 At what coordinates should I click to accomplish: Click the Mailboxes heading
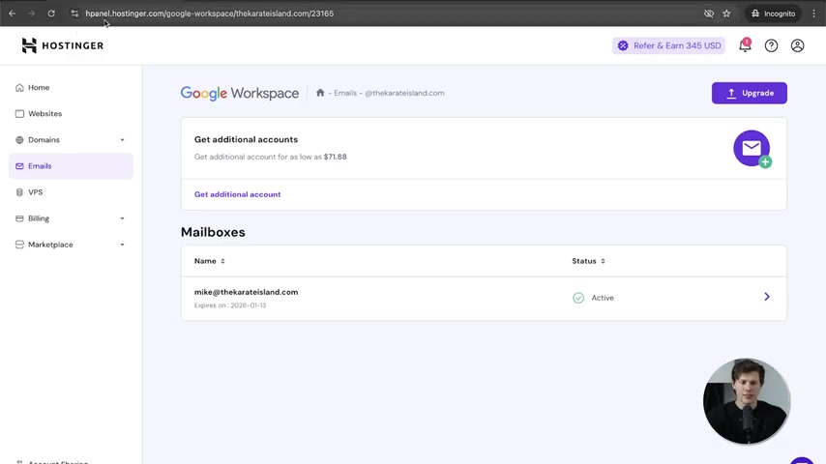click(213, 232)
